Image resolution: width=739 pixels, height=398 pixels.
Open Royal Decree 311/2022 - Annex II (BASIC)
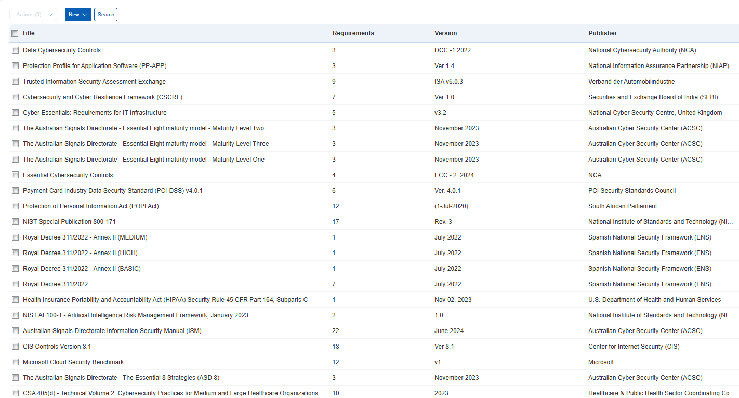82,269
